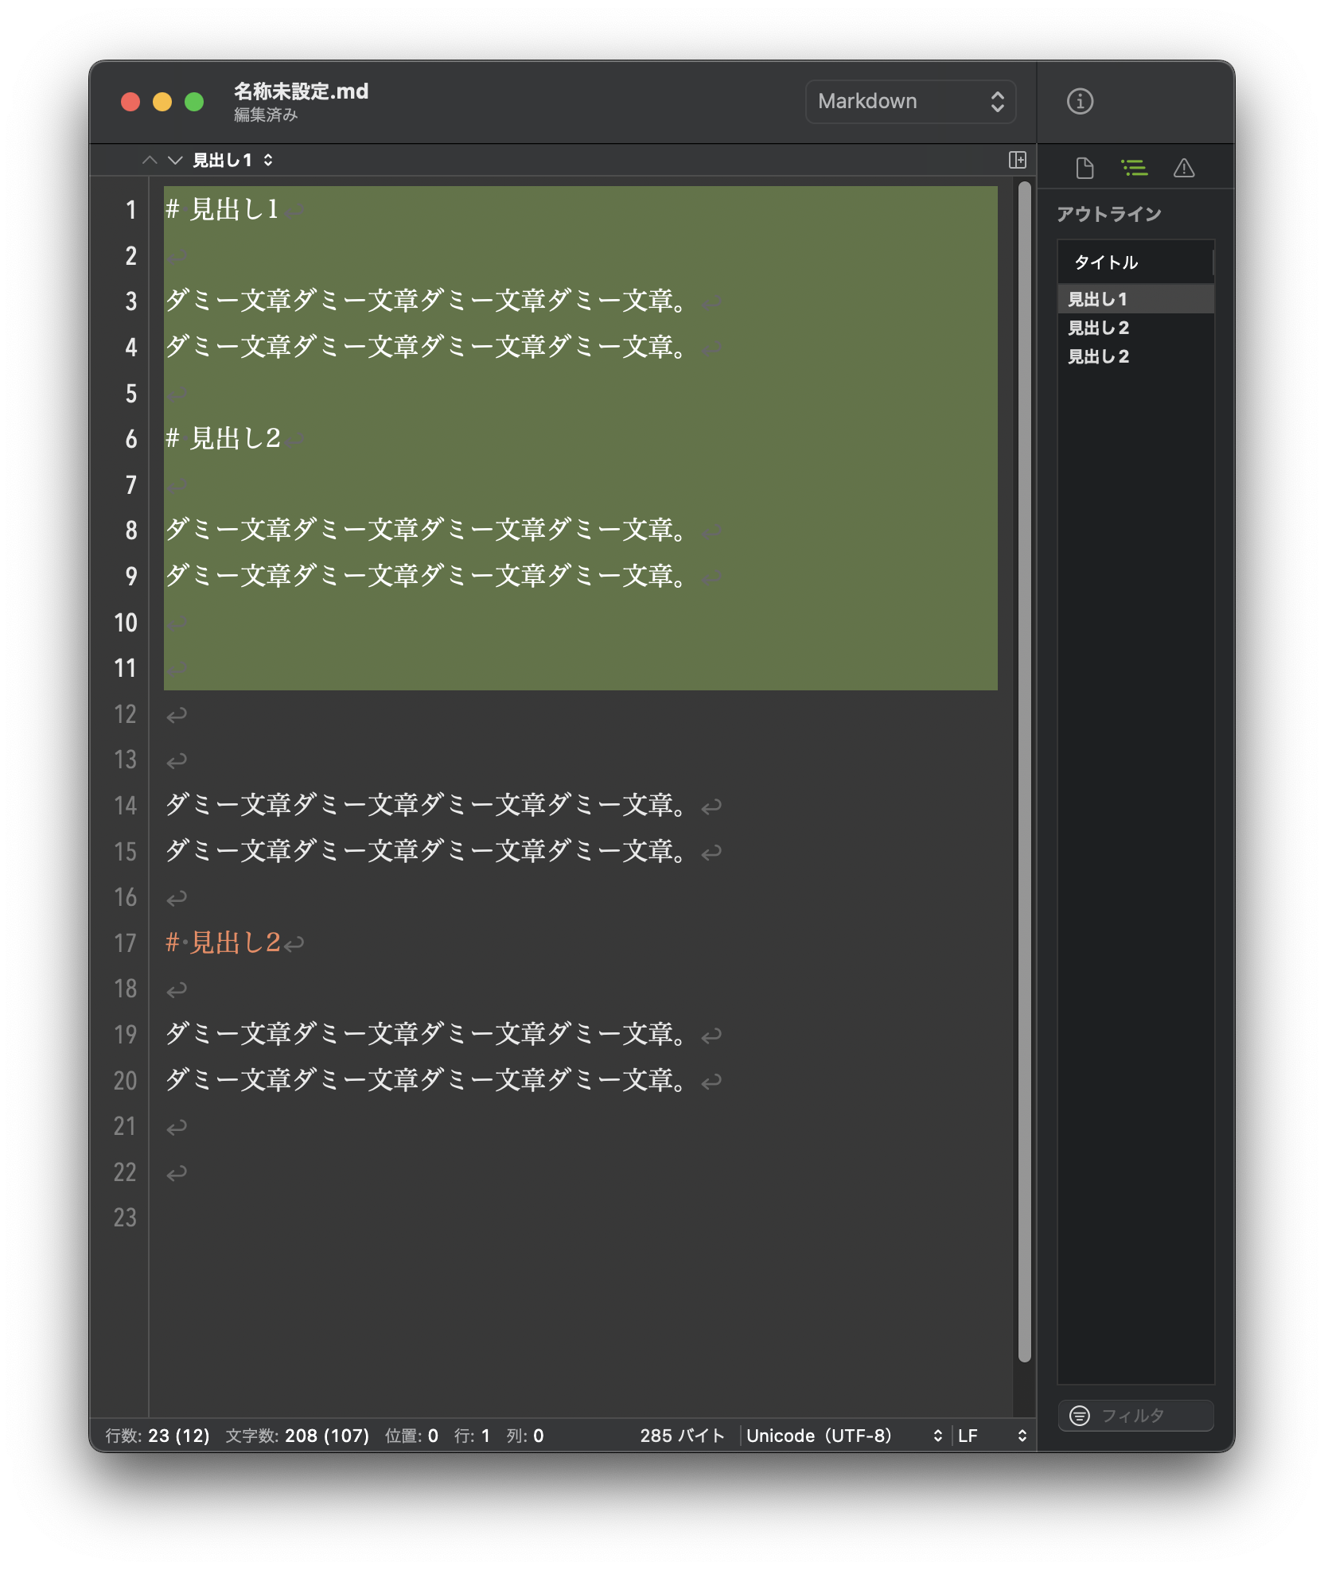Open the 見出し1 outline navigation popup
1324x1570 pixels.
(x=233, y=160)
